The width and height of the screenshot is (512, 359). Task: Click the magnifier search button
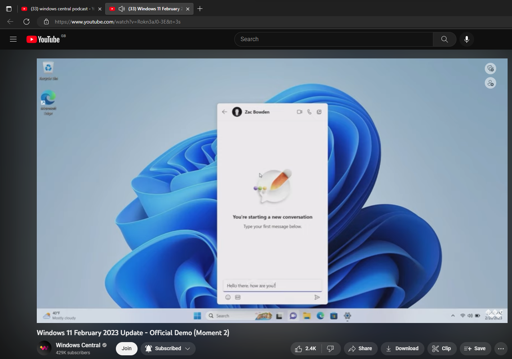[444, 39]
